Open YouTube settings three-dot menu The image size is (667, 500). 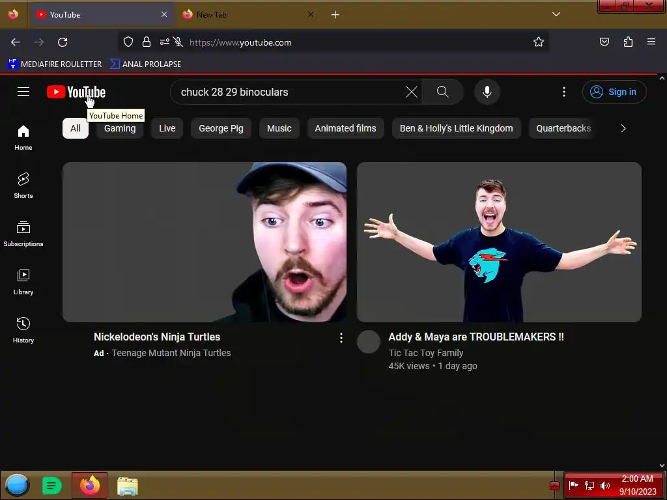(x=564, y=92)
